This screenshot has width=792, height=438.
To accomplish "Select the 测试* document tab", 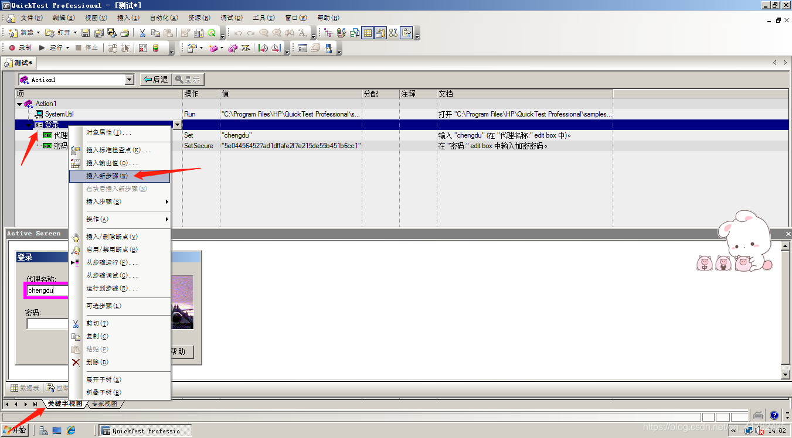I will [x=19, y=63].
